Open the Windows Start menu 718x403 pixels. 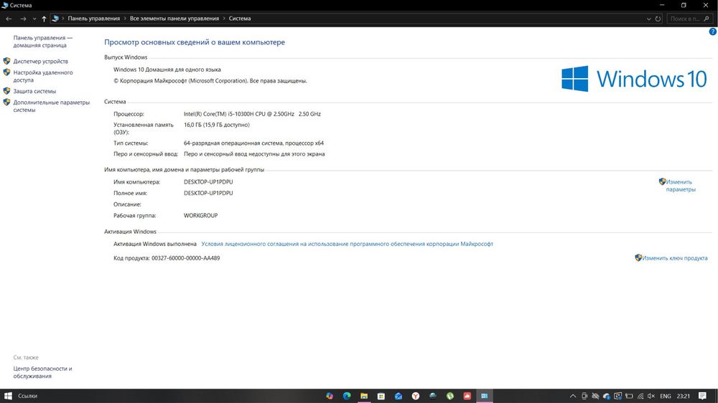click(x=8, y=396)
